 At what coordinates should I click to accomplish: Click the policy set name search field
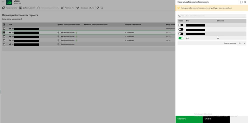coord(212,16)
